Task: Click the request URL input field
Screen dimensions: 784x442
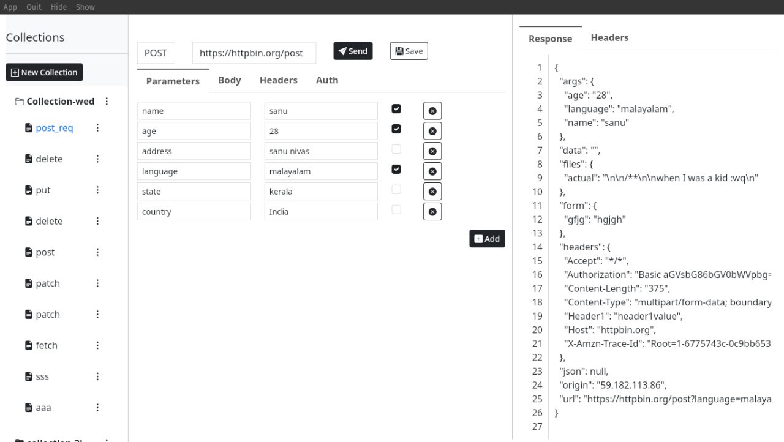Action: (254, 53)
